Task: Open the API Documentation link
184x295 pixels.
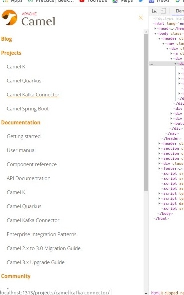Action: tap(28, 178)
